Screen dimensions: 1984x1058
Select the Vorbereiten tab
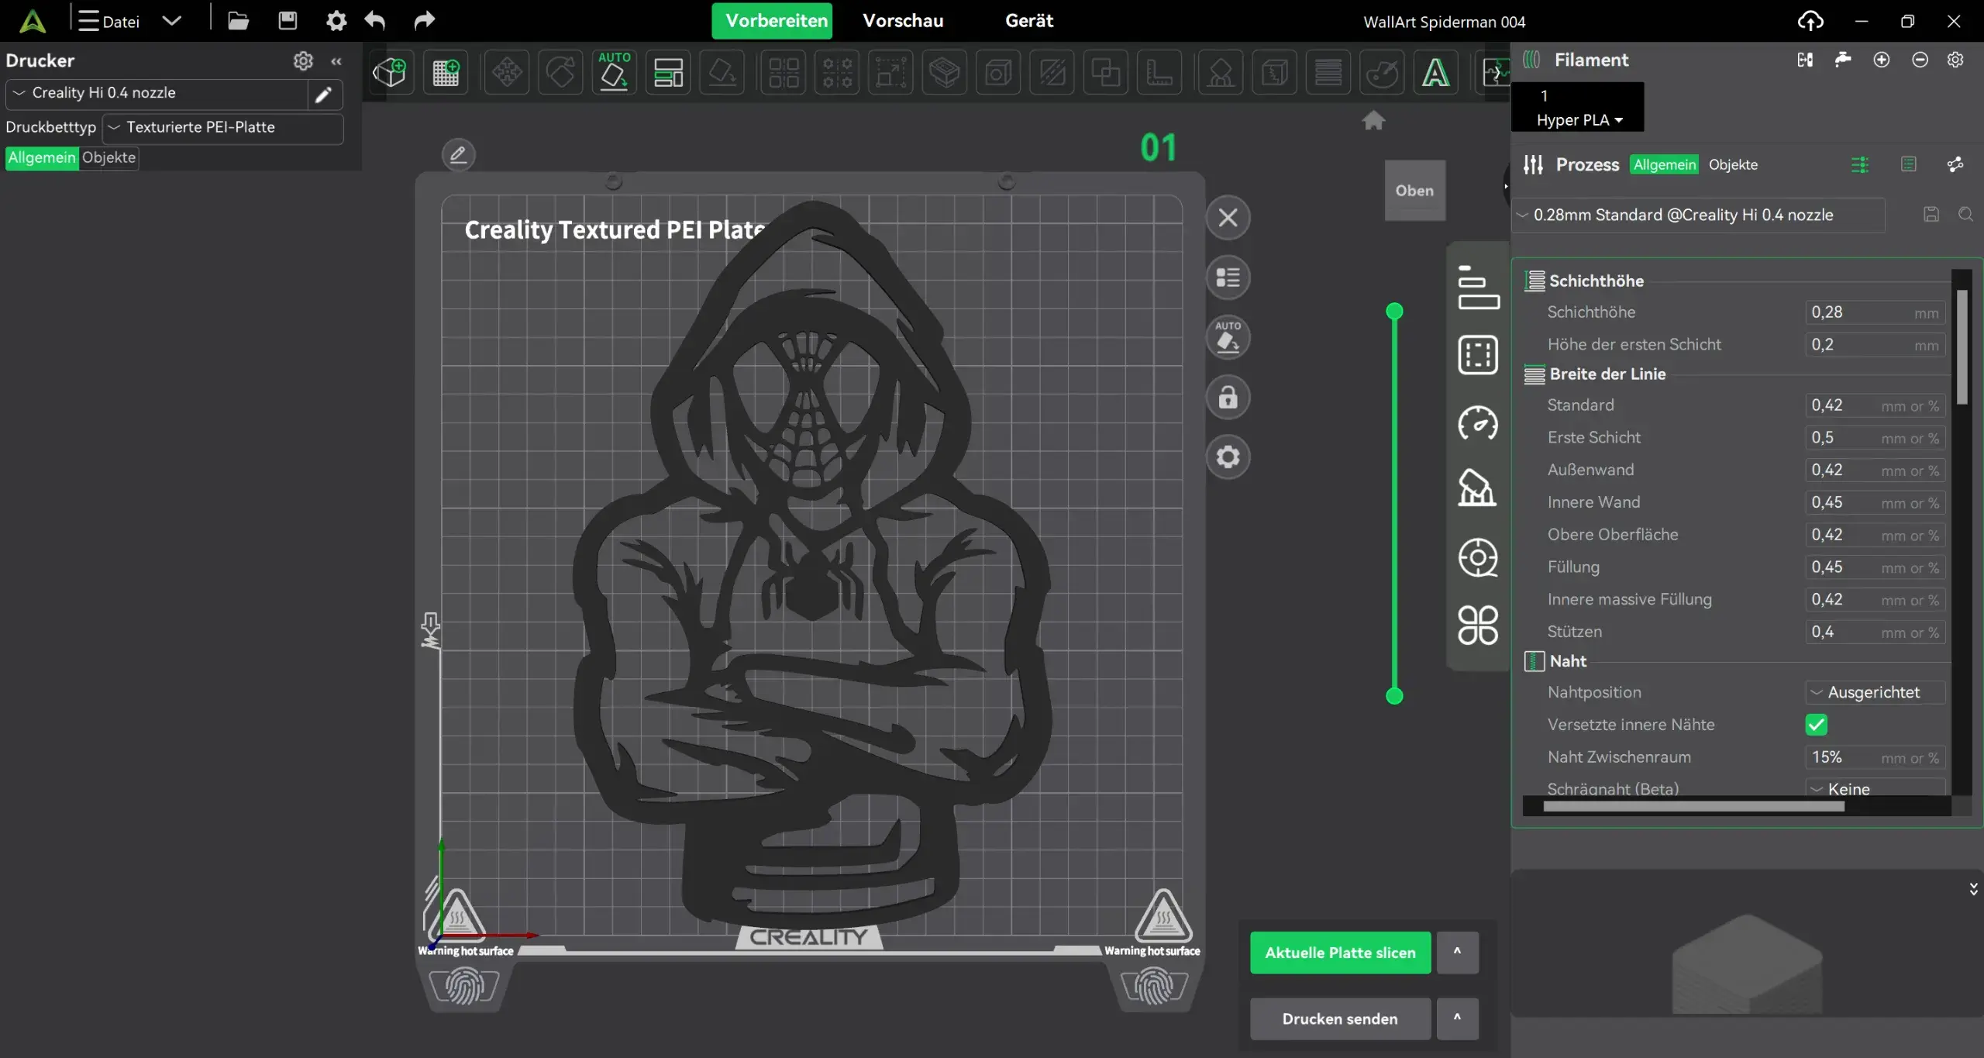[x=771, y=21]
